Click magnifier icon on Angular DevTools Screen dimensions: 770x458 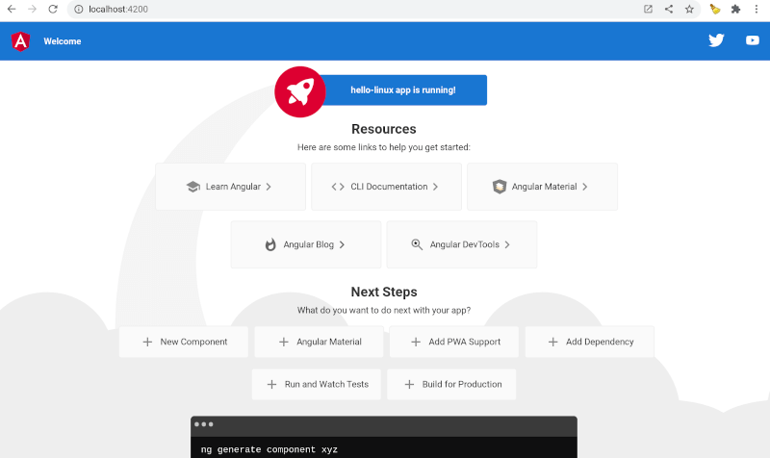coord(417,244)
